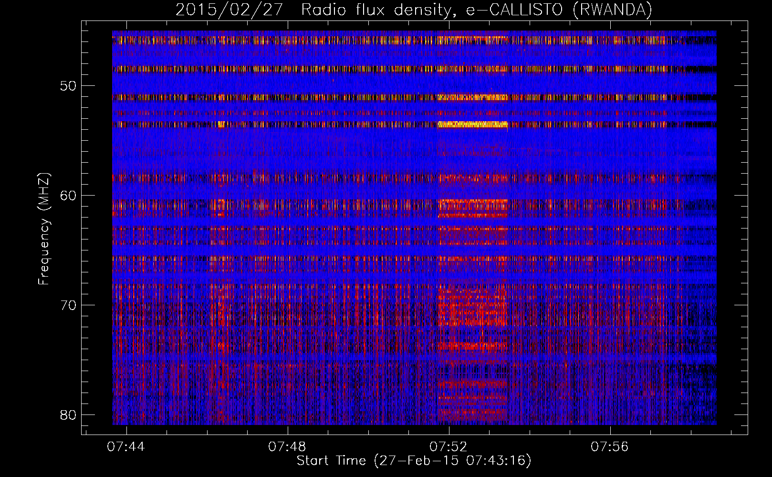772x477 pixels.
Task: Click the '50' frequency tick label
Action: point(68,86)
